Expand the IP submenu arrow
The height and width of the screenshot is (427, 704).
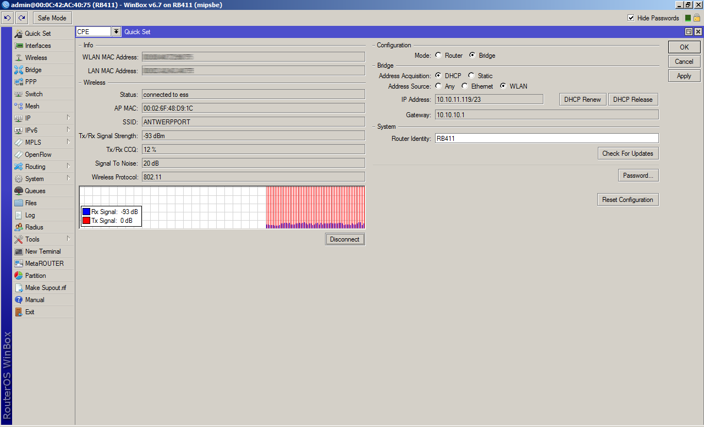pyautogui.click(x=69, y=118)
